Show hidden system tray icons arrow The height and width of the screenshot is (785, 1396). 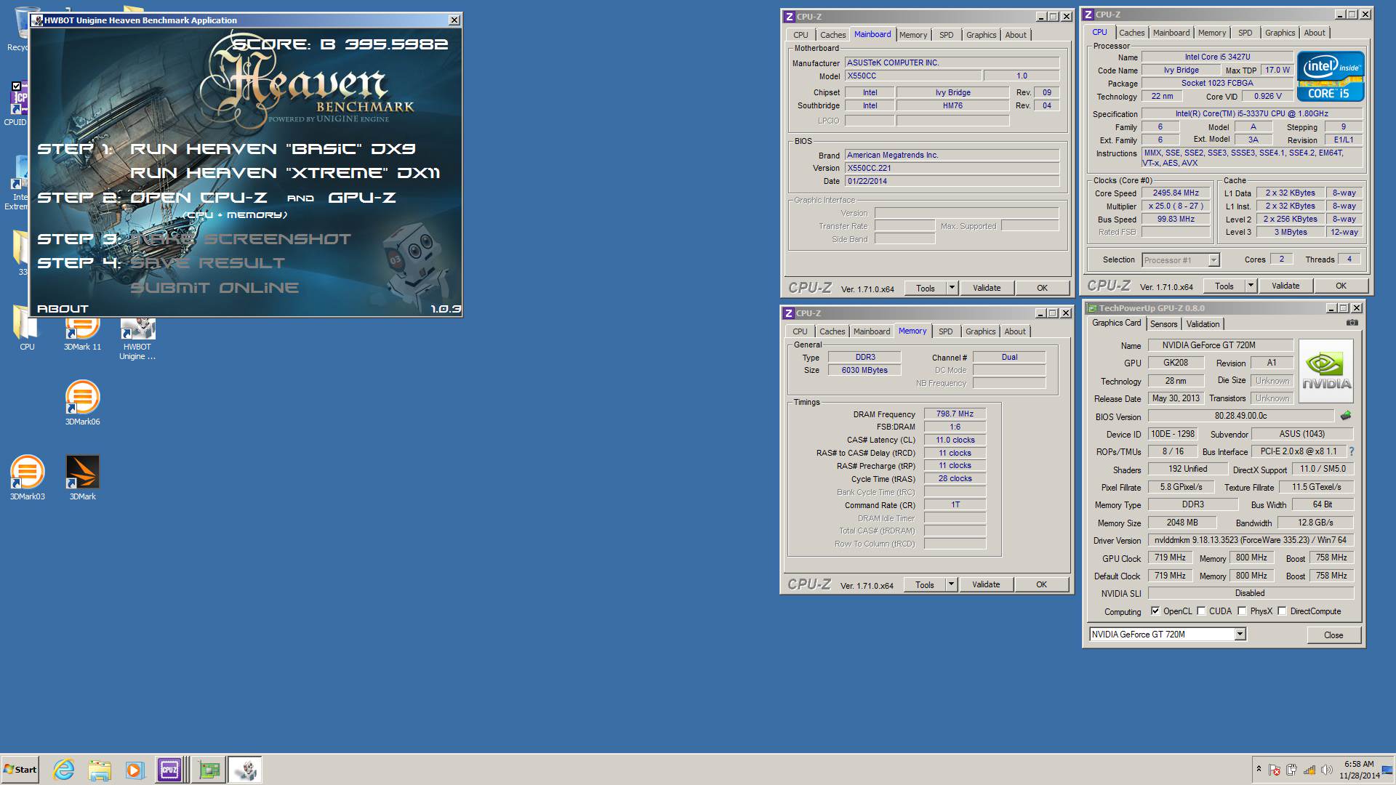(x=1259, y=769)
